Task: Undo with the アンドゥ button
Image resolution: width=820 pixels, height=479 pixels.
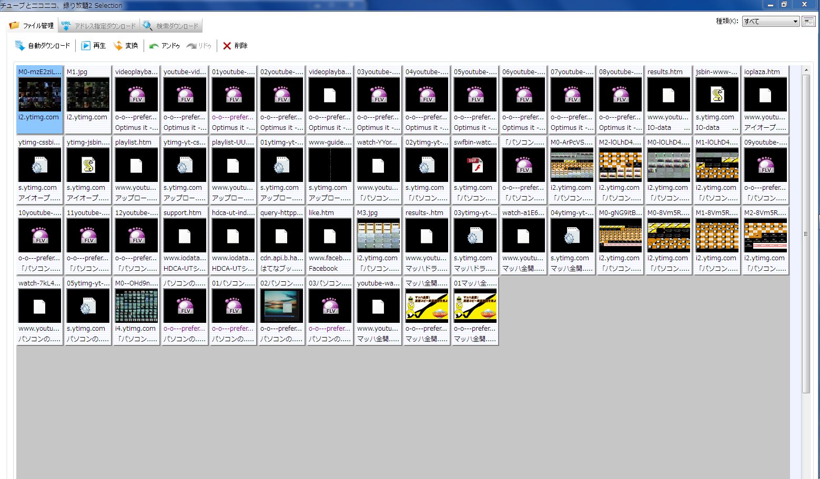Action: click(165, 46)
